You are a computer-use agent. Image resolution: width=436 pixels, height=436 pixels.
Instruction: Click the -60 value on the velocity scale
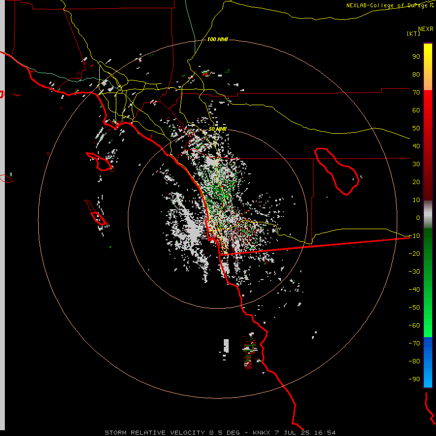pos(414,326)
